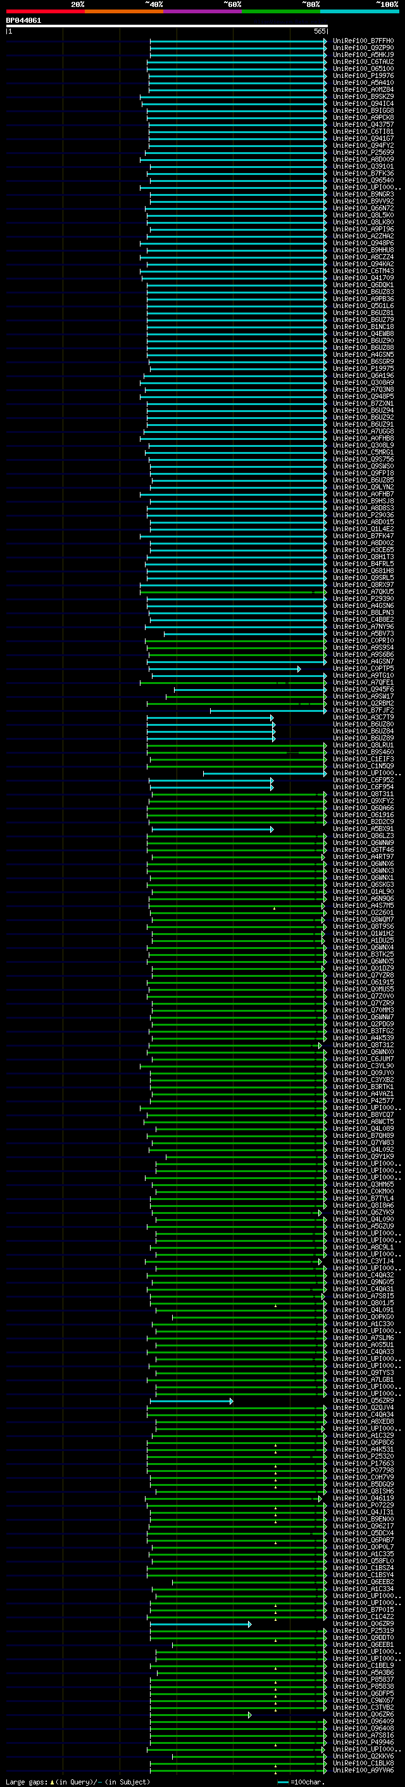Select the UniRef100_Q96540 entry
405x1787 pixels.
[363, 181]
